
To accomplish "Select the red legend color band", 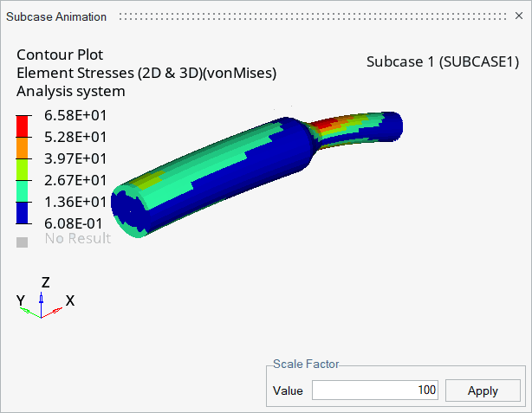I will 22,126.
